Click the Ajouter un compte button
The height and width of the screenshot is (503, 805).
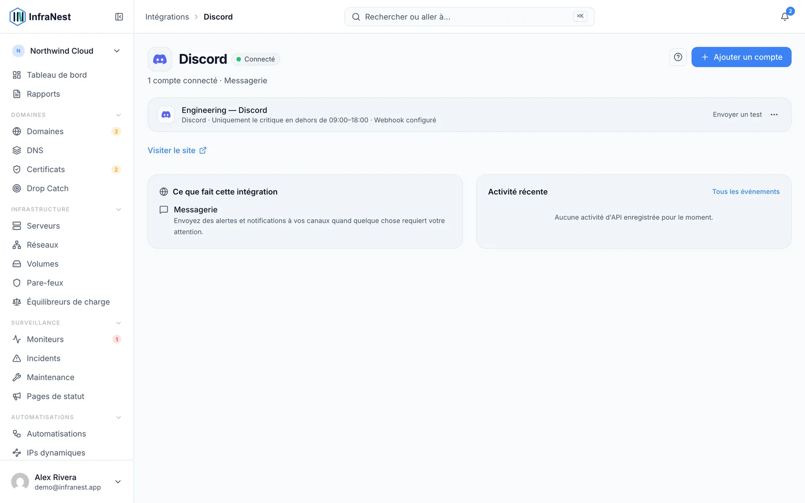[741, 57]
